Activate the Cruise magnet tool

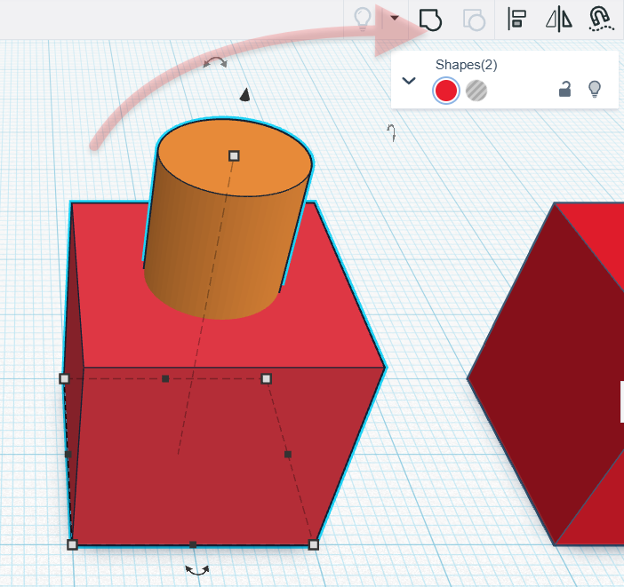click(x=601, y=20)
